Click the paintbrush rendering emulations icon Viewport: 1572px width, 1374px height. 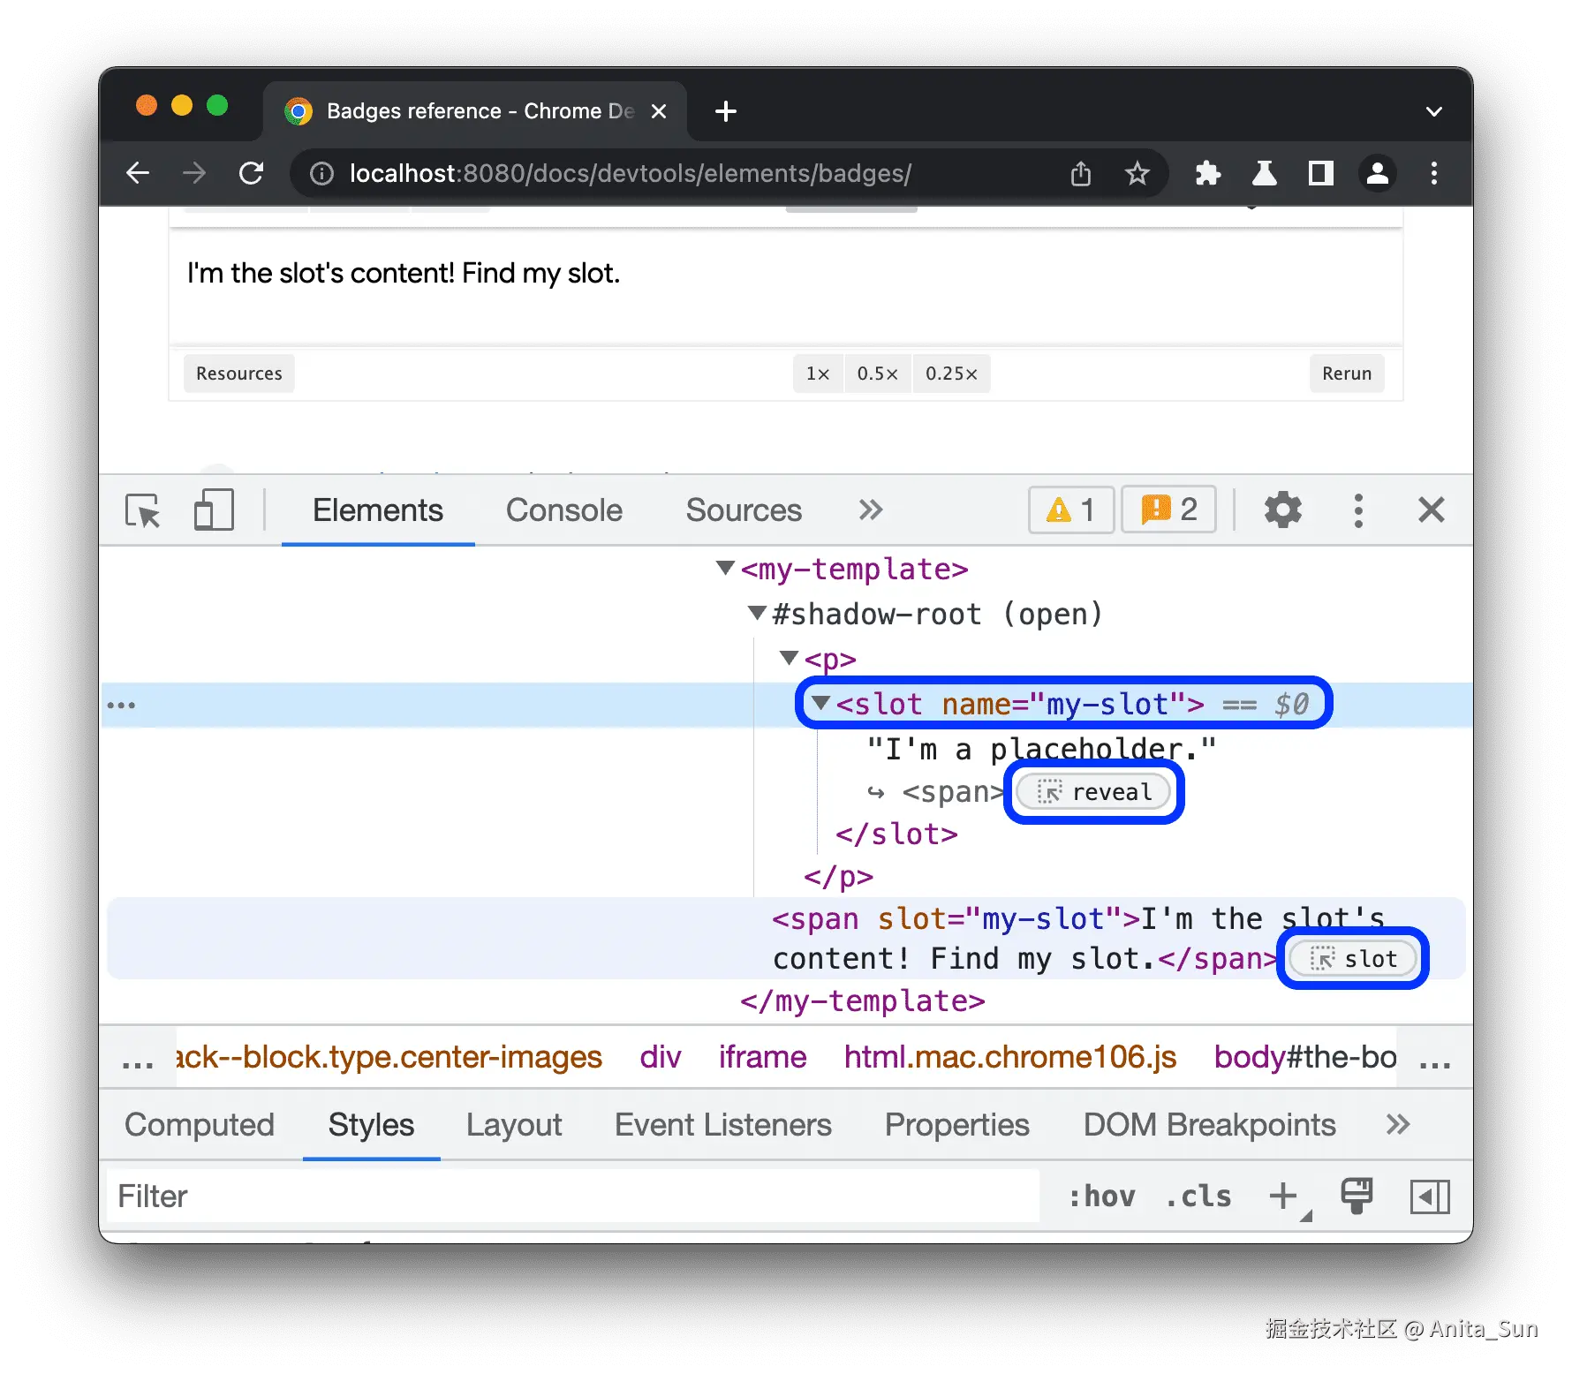click(x=1357, y=1197)
